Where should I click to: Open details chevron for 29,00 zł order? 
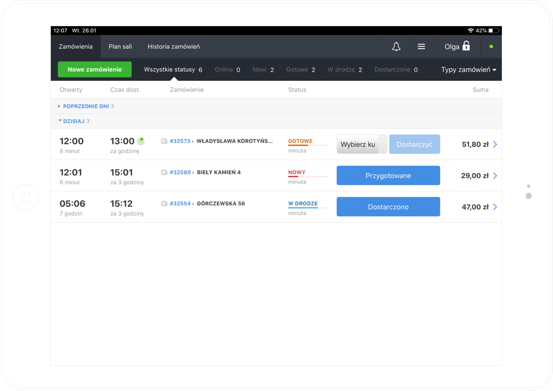pos(495,176)
